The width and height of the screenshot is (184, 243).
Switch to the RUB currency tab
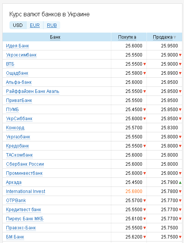[52, 25]
